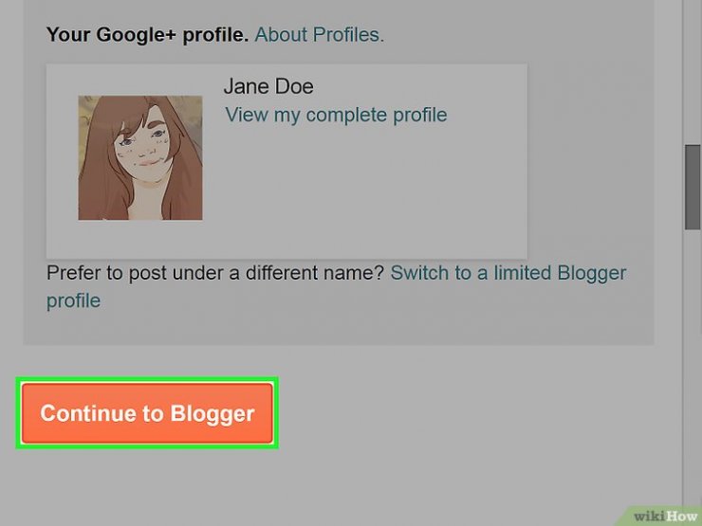
Task: Click the word Profiles in About link
Action: point(348,34)
